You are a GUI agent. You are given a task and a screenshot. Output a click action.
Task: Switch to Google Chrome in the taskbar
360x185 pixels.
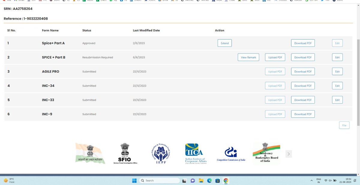[226, 181]
